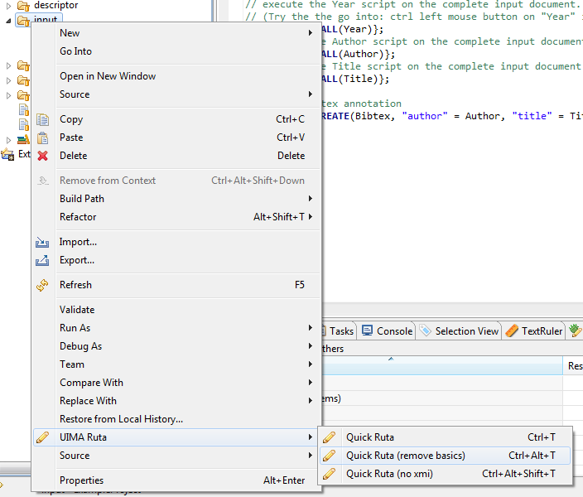The height and width of the screenshot is (497, 583).
Task: Select Quick Ruta (remove basics)
Action: (405, 456)
